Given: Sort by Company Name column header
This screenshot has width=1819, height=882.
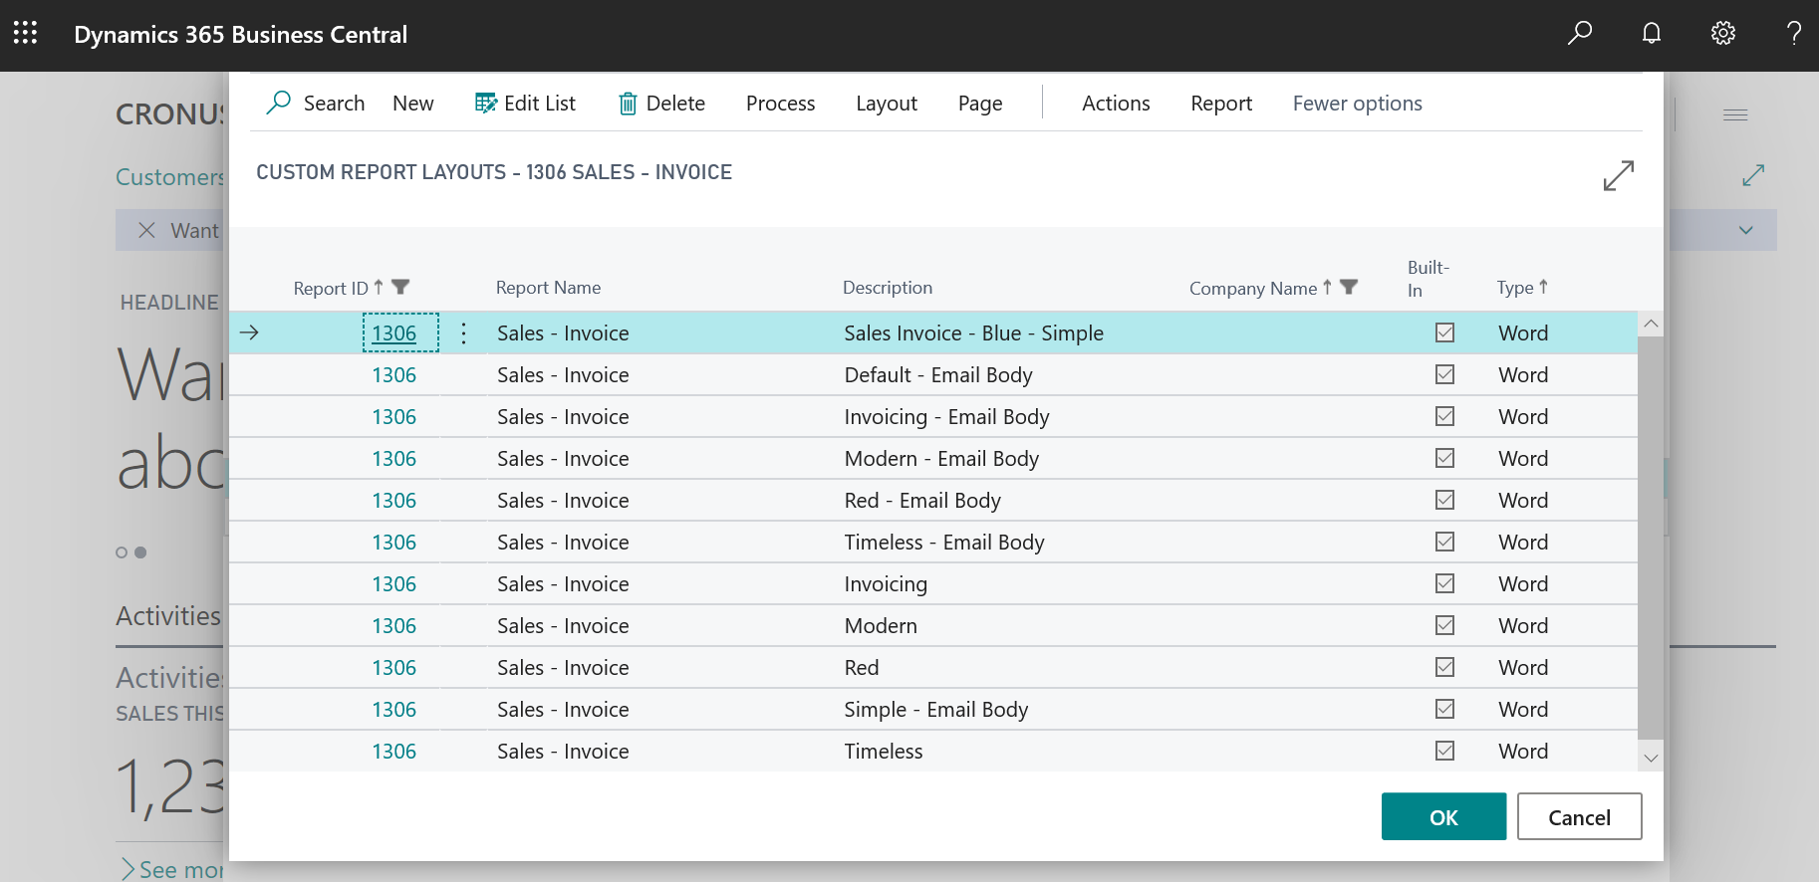Looking at the screenshot, I should pos(1253,288).
